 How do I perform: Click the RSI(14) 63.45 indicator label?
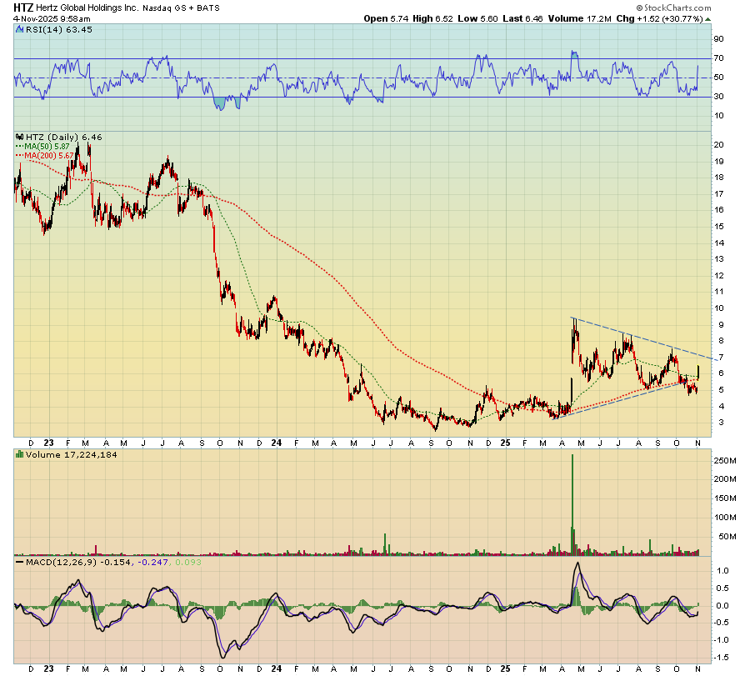point(59,29)
